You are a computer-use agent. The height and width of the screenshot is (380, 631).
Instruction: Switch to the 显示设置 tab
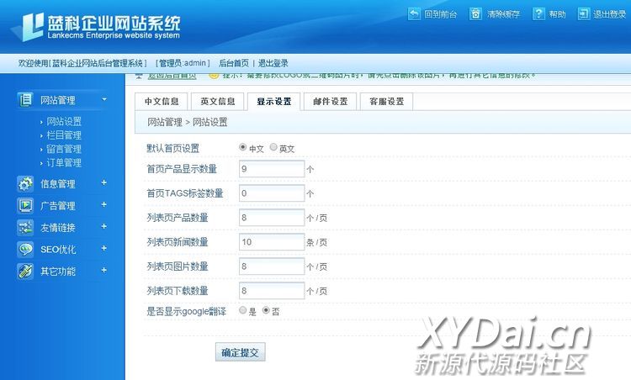click(274, 102)
